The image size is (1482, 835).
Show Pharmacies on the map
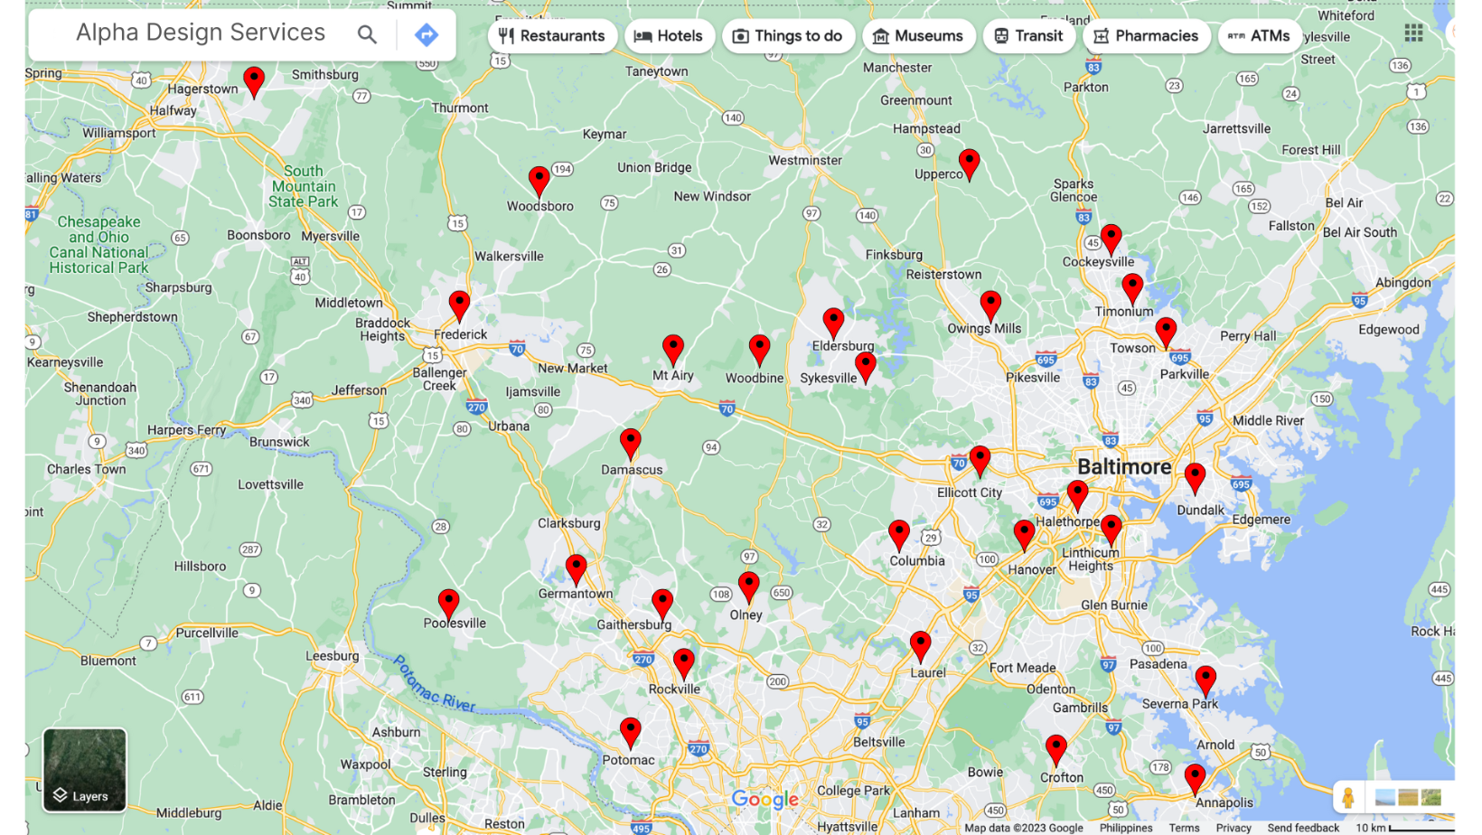tap(1146, 36)
